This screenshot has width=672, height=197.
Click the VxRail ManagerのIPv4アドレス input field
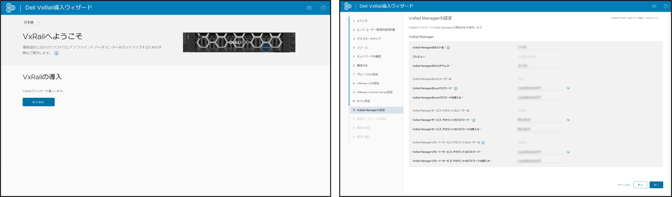tap(540, 66)
